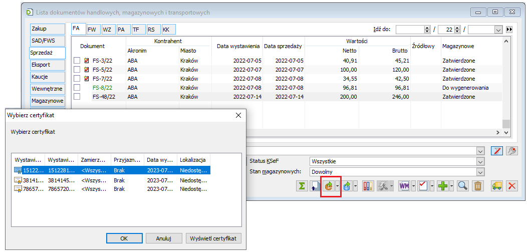Click the copy documents stack icon
Image resolution: width=527 pixels, height=252 pixels.
point(315,186)
